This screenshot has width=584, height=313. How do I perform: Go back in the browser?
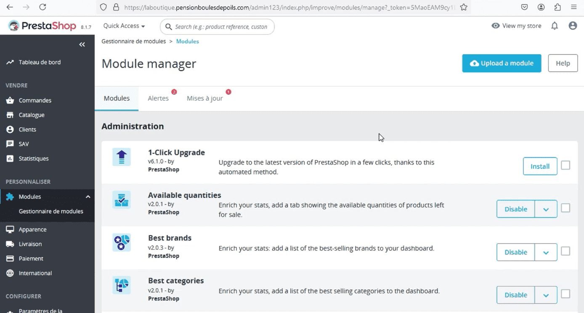[10, 7]
